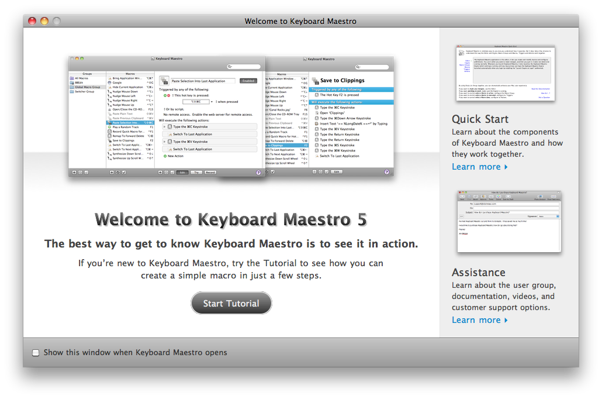Click the text 'The best way to get to know Keyboard Maestro'

[174, 244]
